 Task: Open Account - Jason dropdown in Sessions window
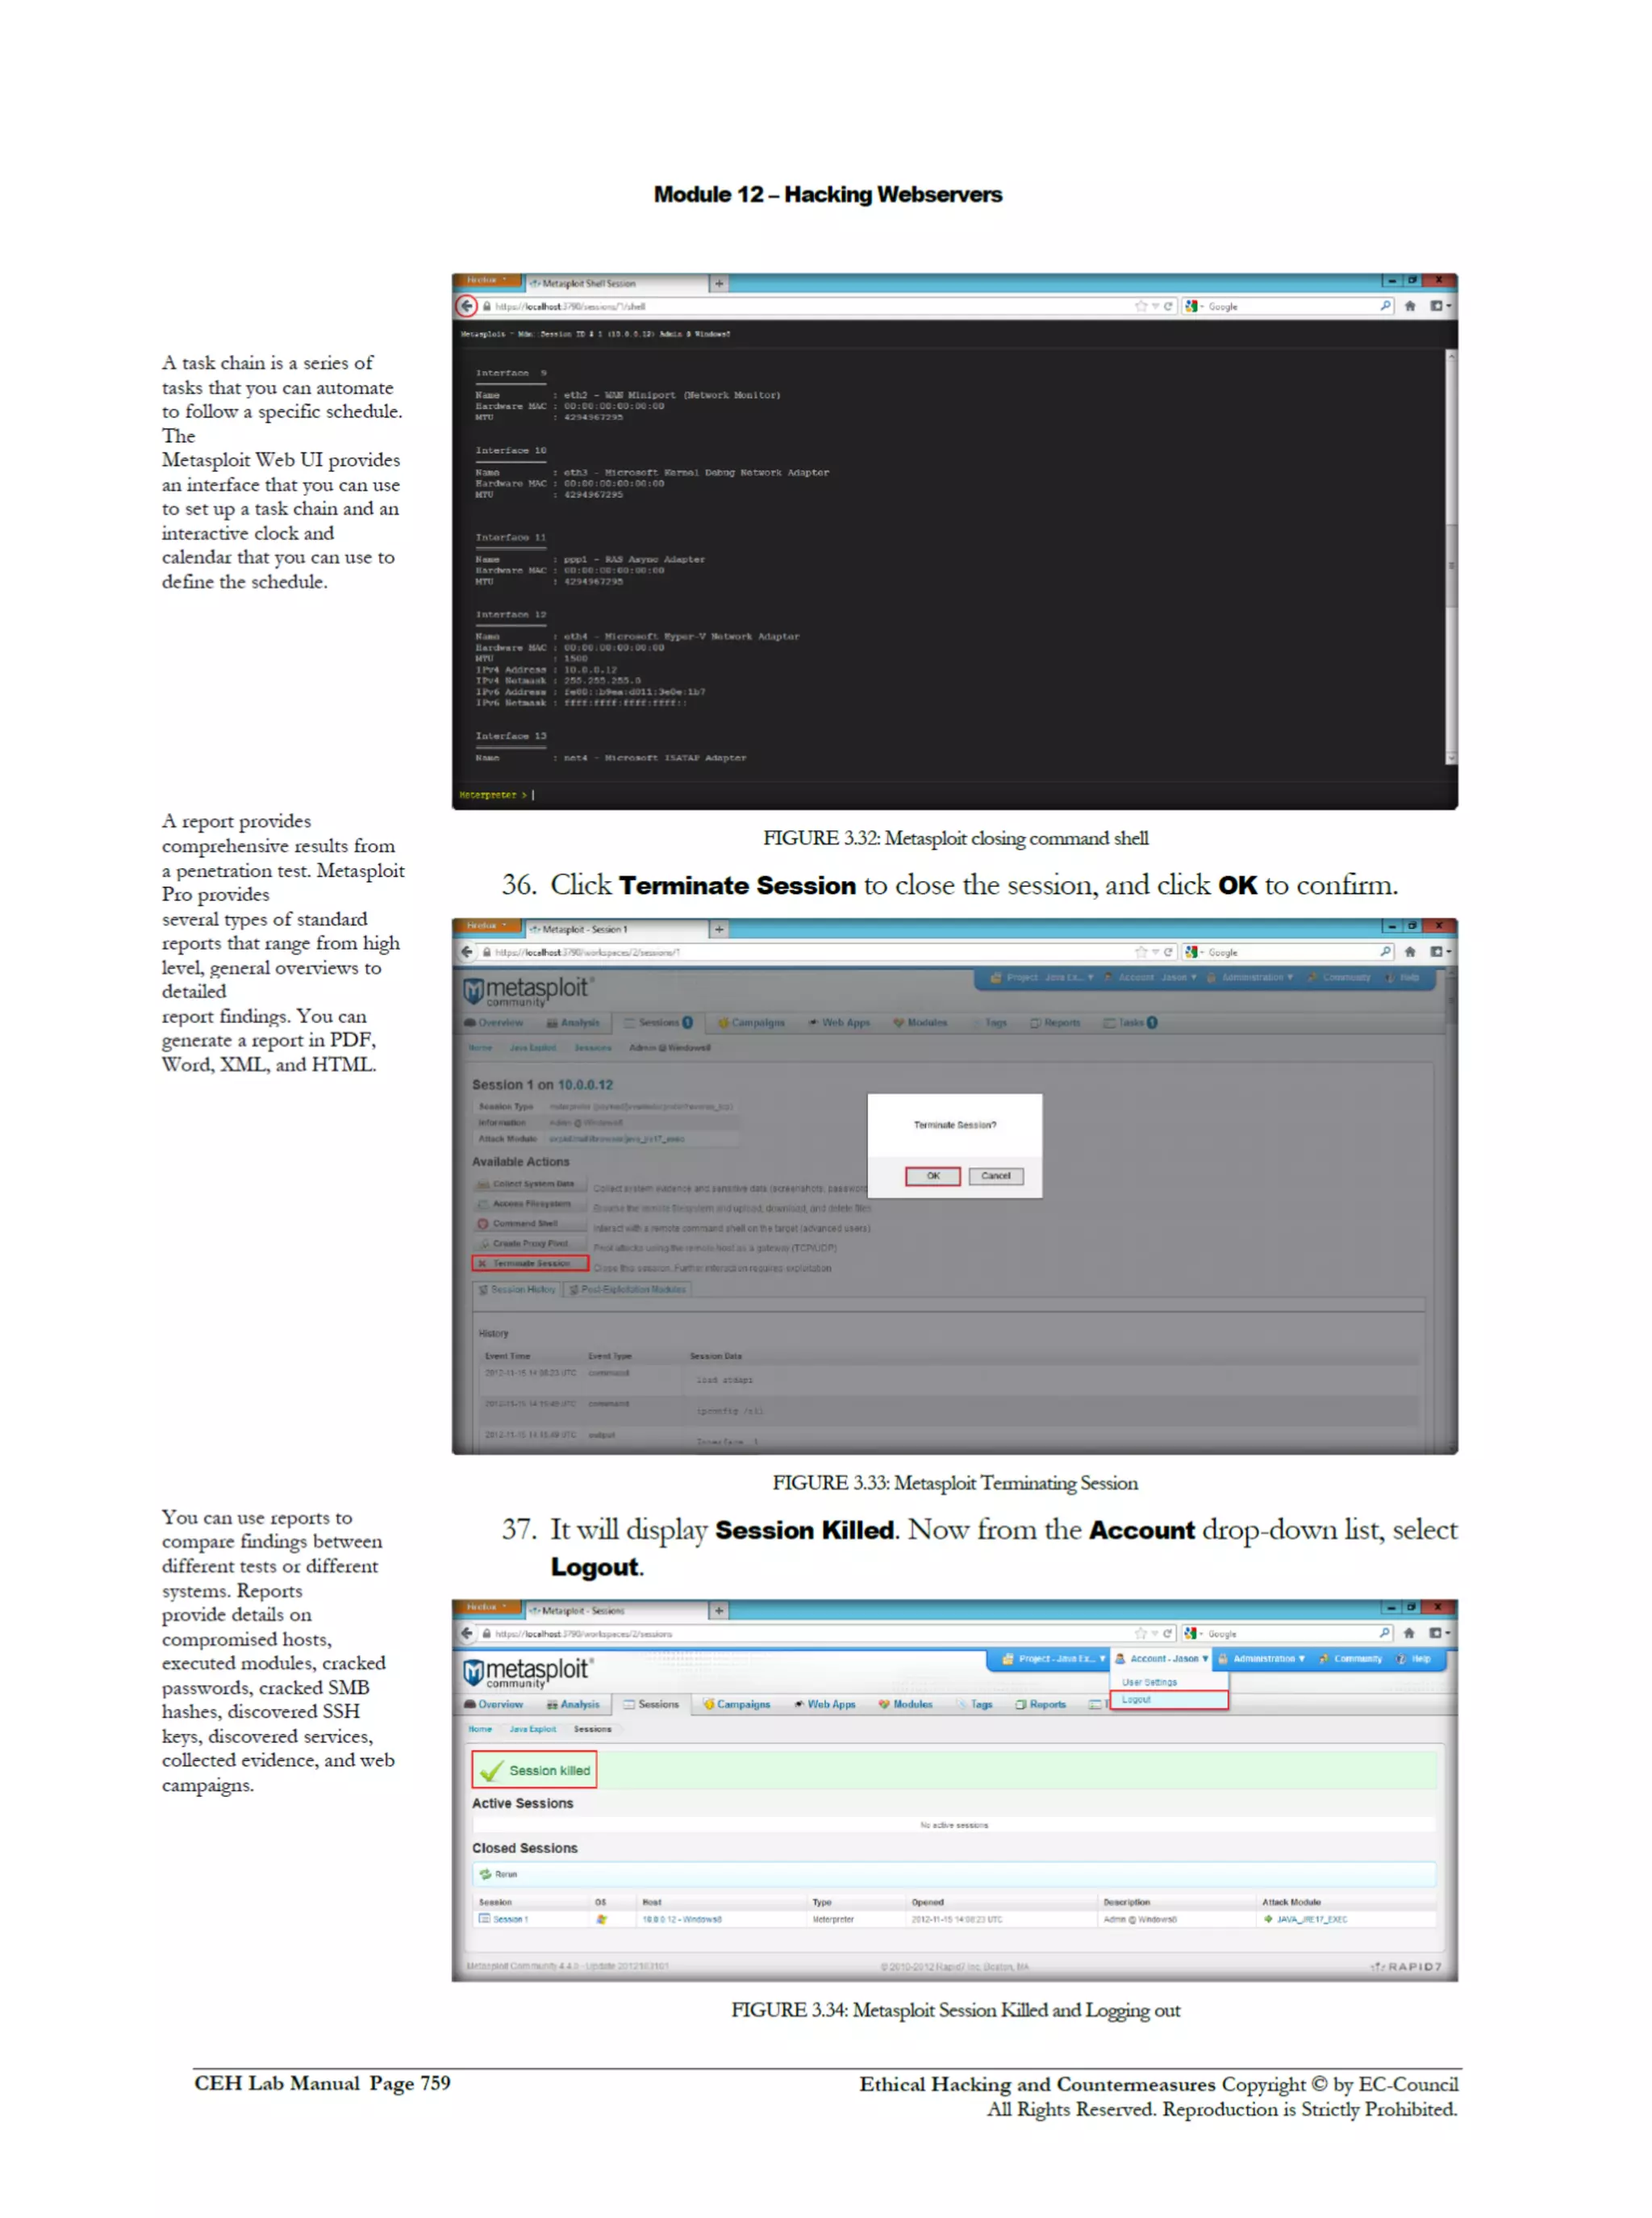[1162, 1658]
